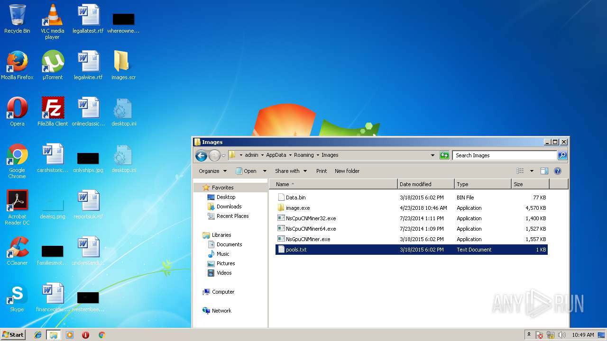The width and height of the screenshot is (607, 341).
Task: Click the taskbar clock showing 10:49 AM
Action: point(583,335)
